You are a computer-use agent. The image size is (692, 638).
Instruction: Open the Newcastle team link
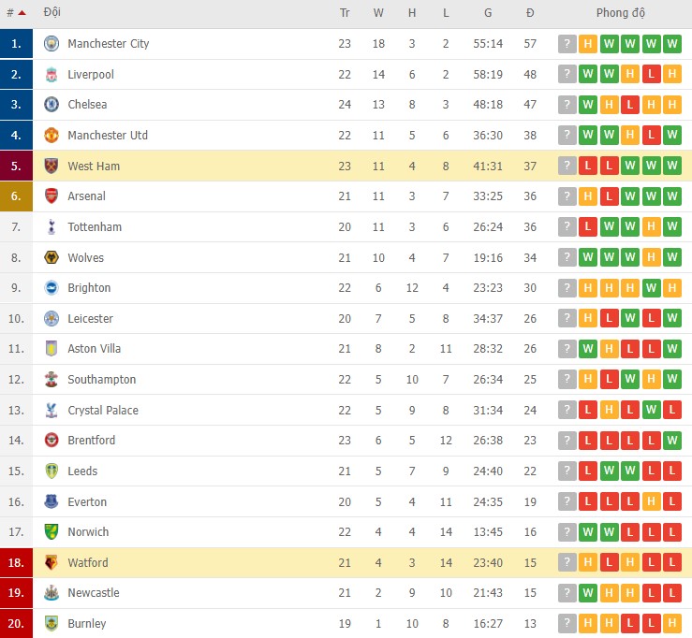pyautogui.click(x=94, y=593)
